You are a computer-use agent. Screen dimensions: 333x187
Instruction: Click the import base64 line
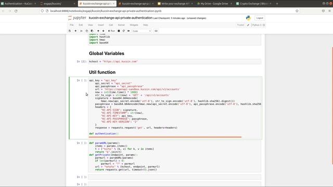pos(99,43)
